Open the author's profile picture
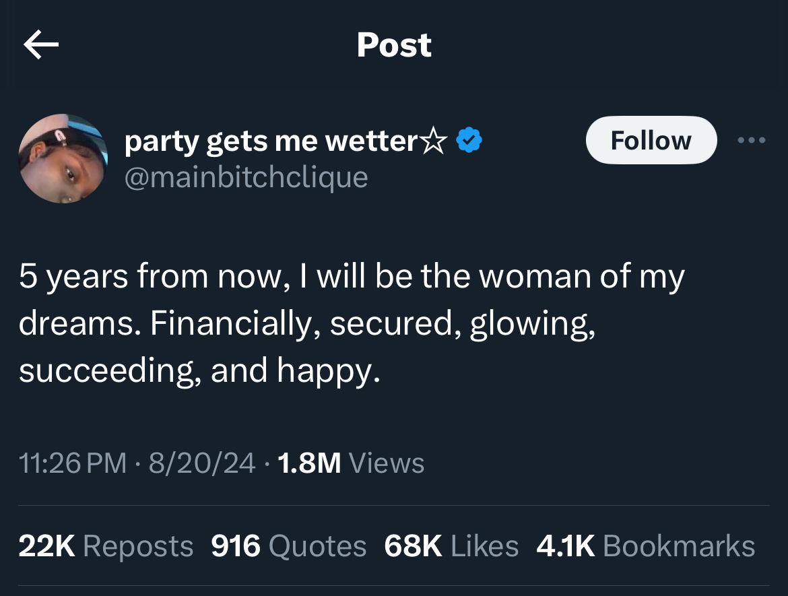Image resolution: width=788 pixels, height=596 pixels. click(63, 159)
